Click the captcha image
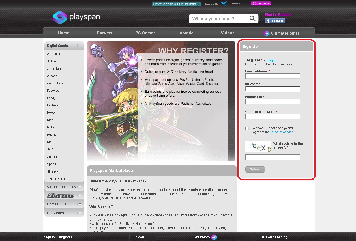The width and height of the screenshot is (356, 241). click(258, 147)
